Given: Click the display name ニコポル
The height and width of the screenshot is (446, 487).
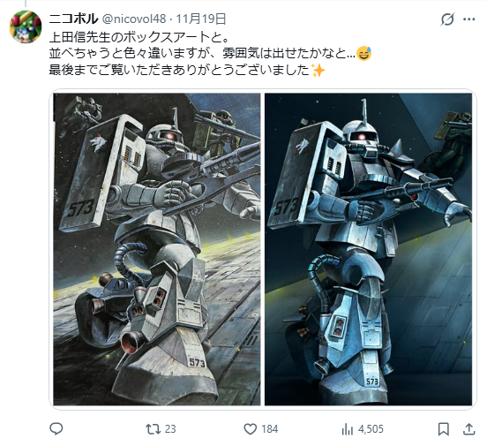Looking at the screenshot, I should click(x=73, y=19).
